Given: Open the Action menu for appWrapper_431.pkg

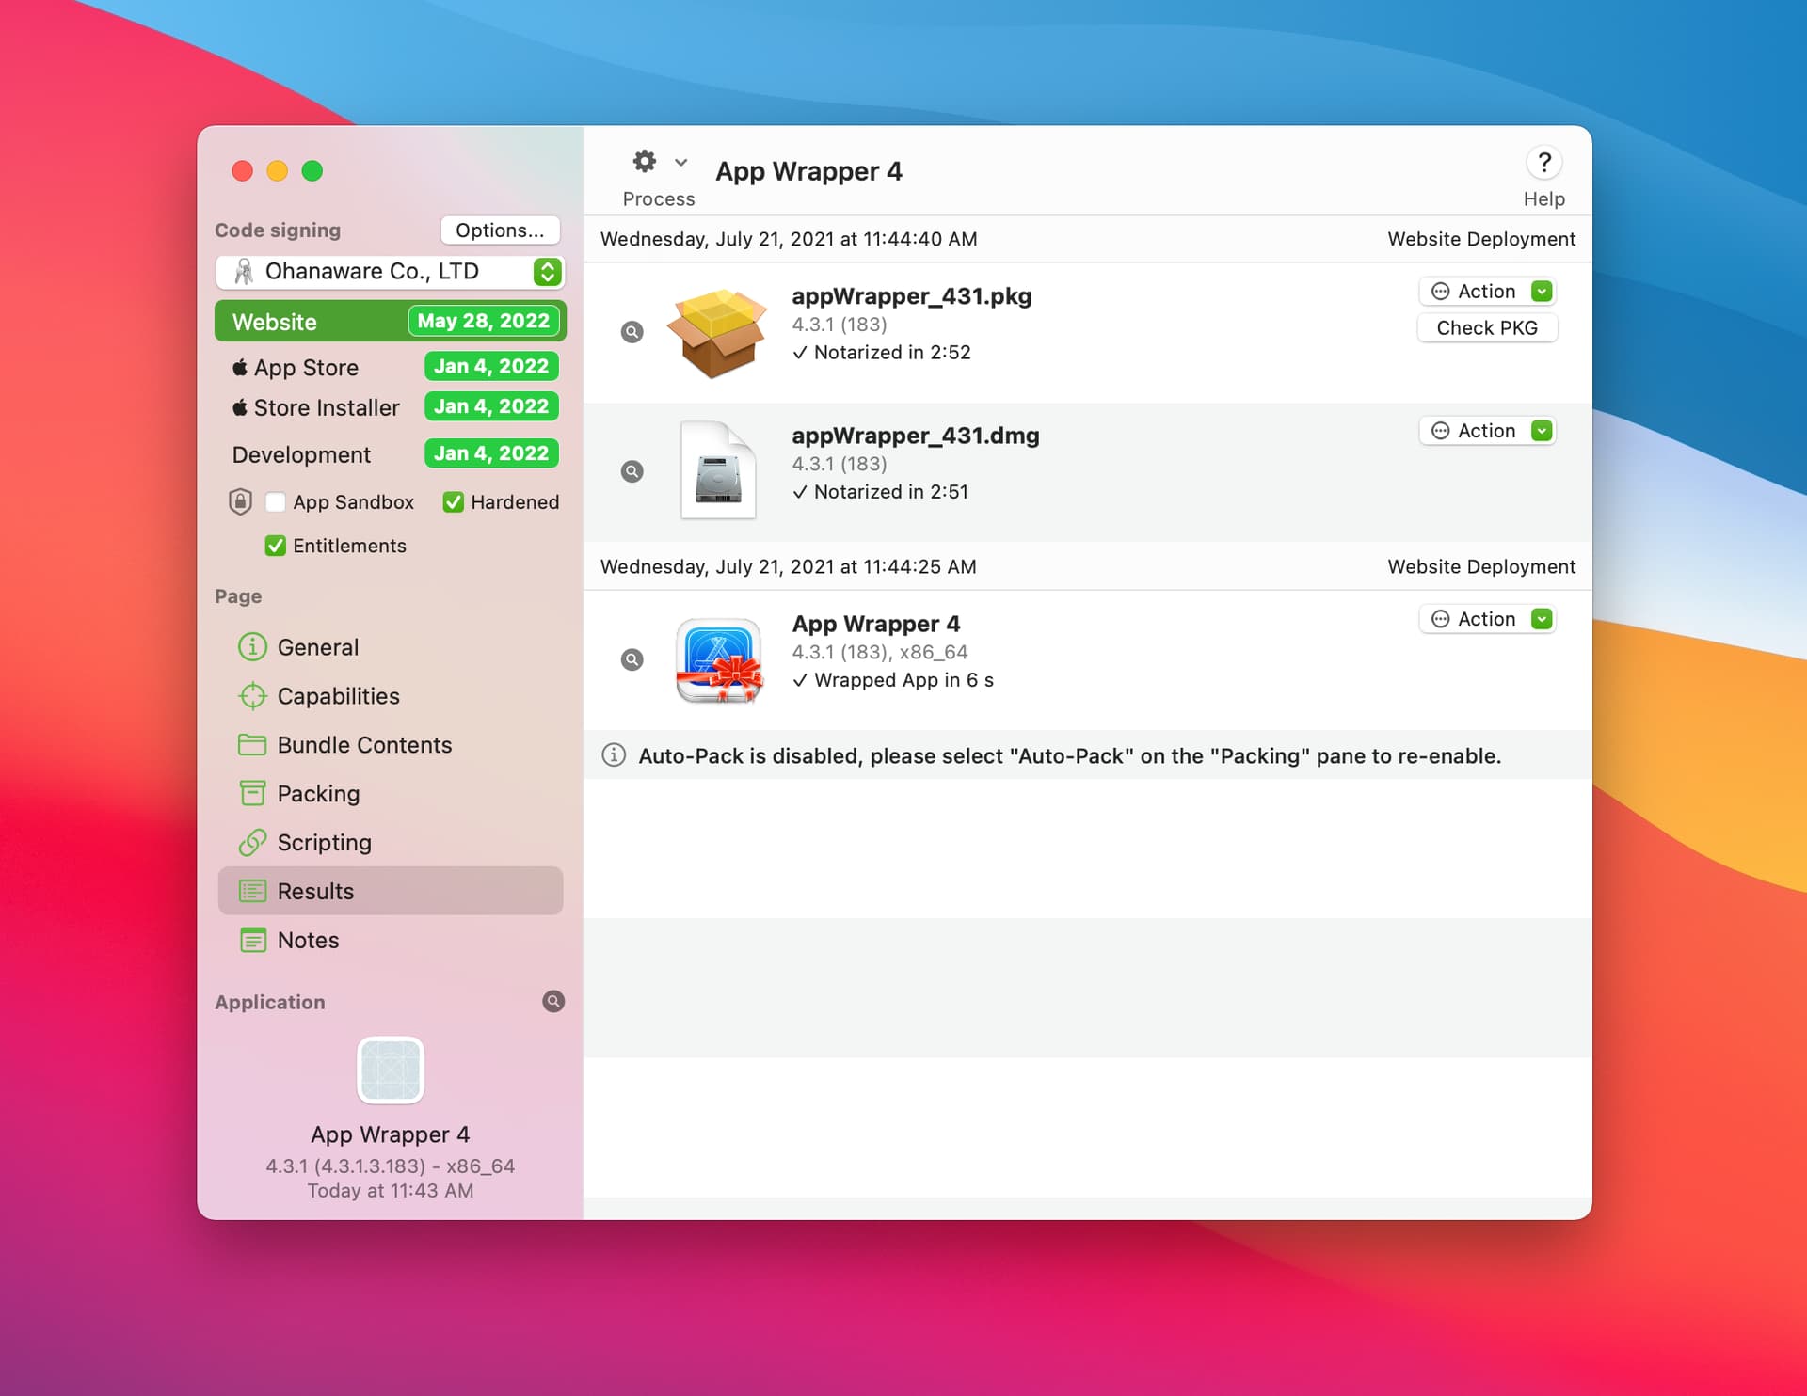Looking at the screenshot, I should click(x=1487, y=292).
